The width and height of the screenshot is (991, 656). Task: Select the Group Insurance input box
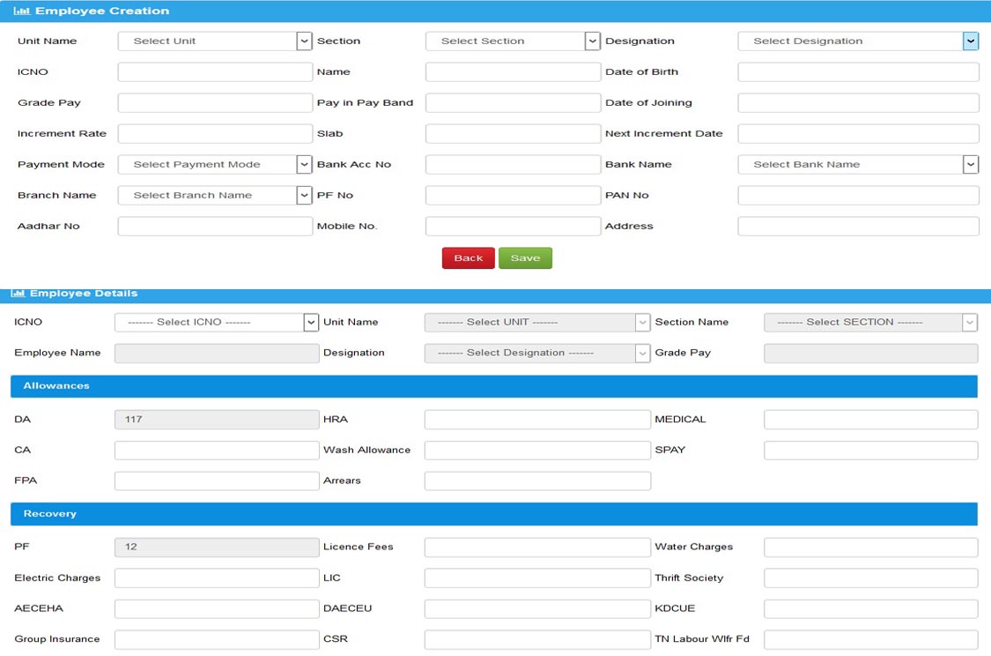[216, 639]
